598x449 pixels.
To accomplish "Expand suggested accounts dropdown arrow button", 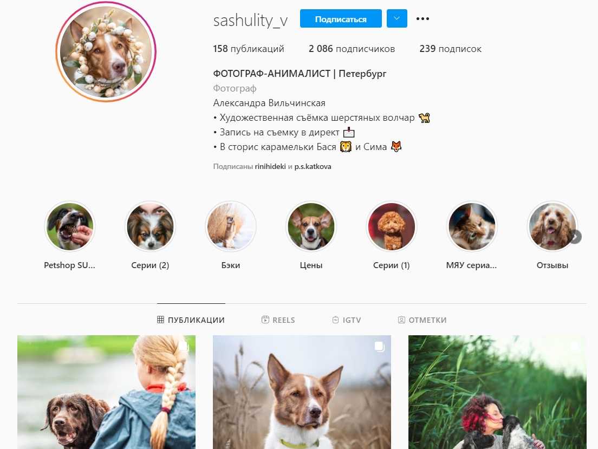I will [x=396, y=19].
